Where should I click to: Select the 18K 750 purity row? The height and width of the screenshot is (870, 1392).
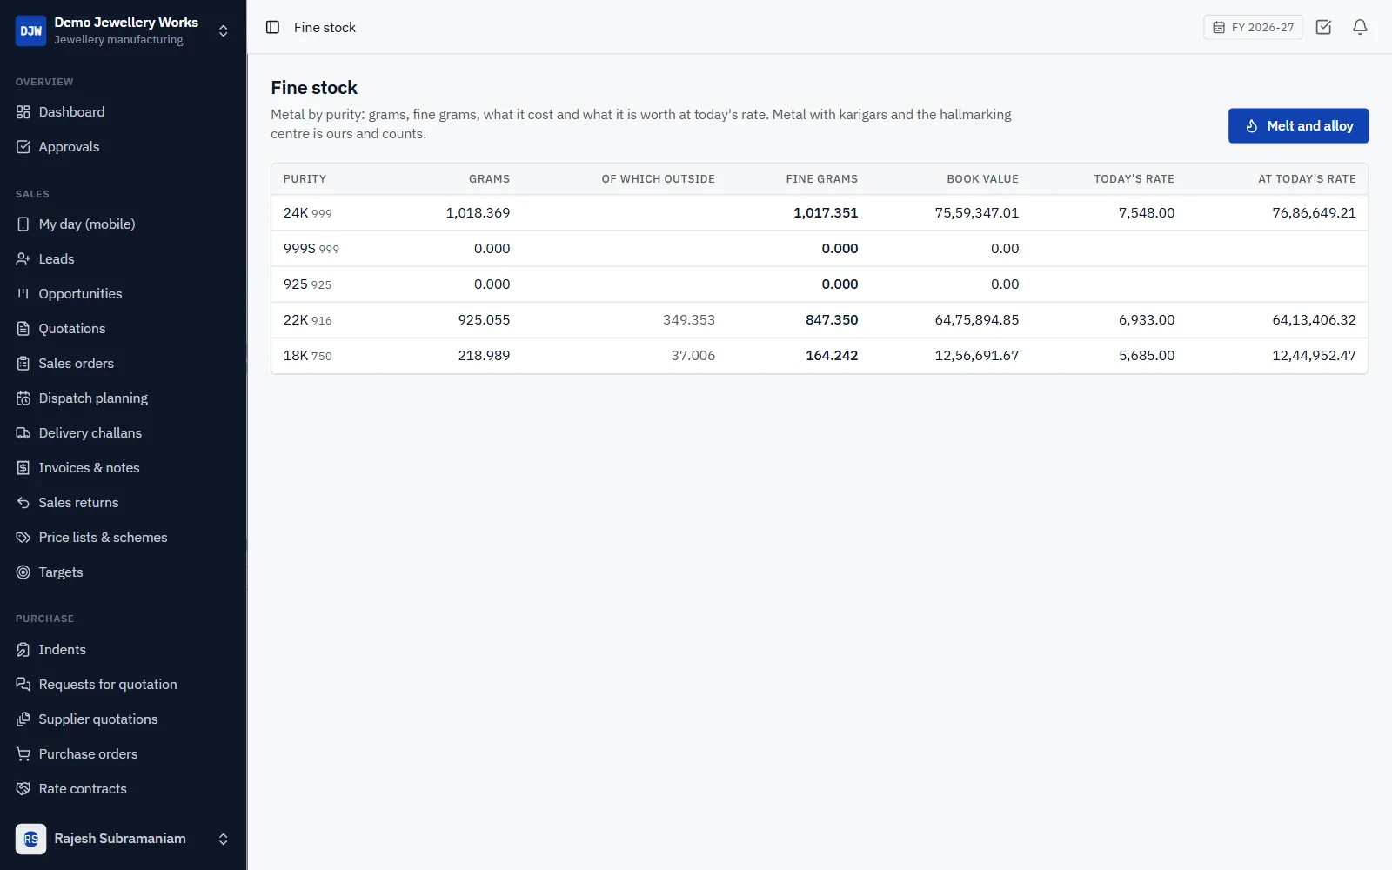tap(820, 356)
